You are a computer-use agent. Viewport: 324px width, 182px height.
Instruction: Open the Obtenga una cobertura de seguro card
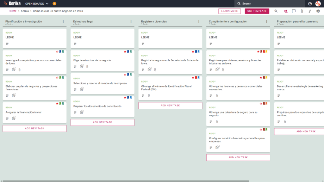click(238, 114)
